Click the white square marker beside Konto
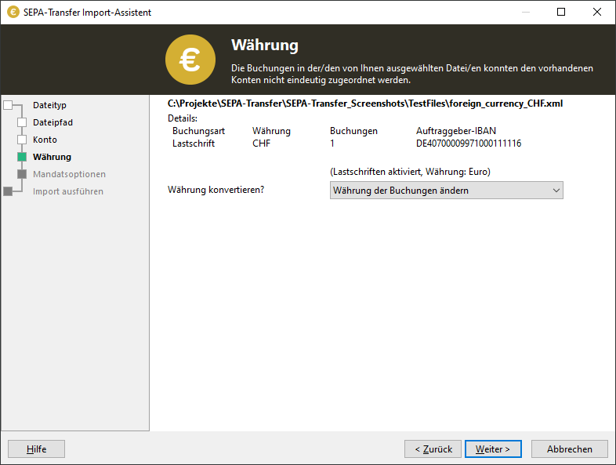616x465 pixels. [22, 140]
